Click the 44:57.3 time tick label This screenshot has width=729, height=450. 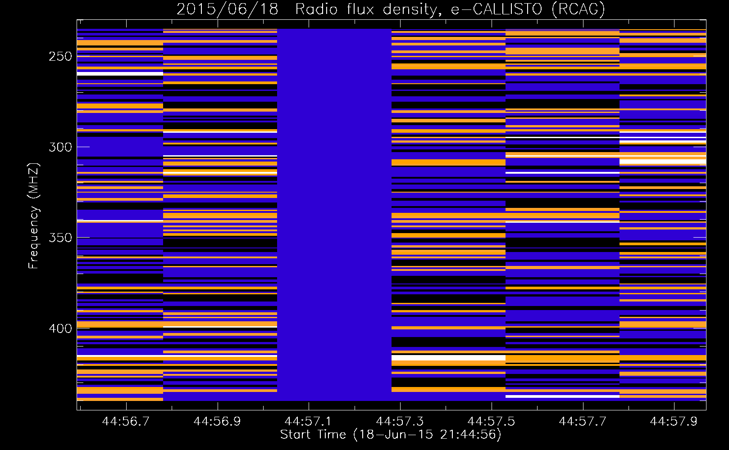click(400, 421)
